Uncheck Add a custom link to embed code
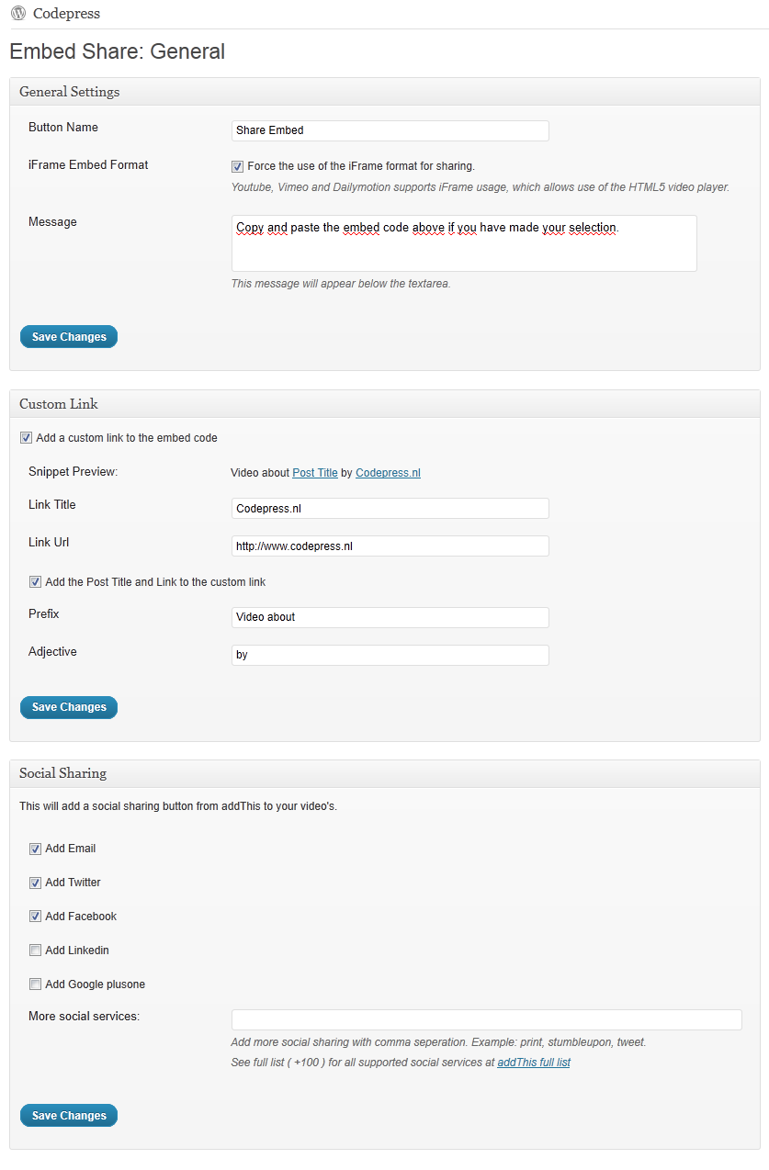Viewport: 769px width, 1170px height. click(26, 438)
